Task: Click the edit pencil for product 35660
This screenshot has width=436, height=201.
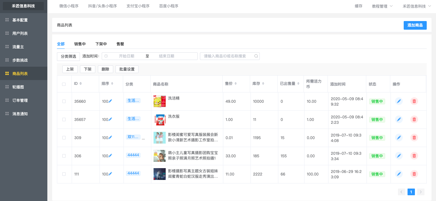Action: pos(399,101)
